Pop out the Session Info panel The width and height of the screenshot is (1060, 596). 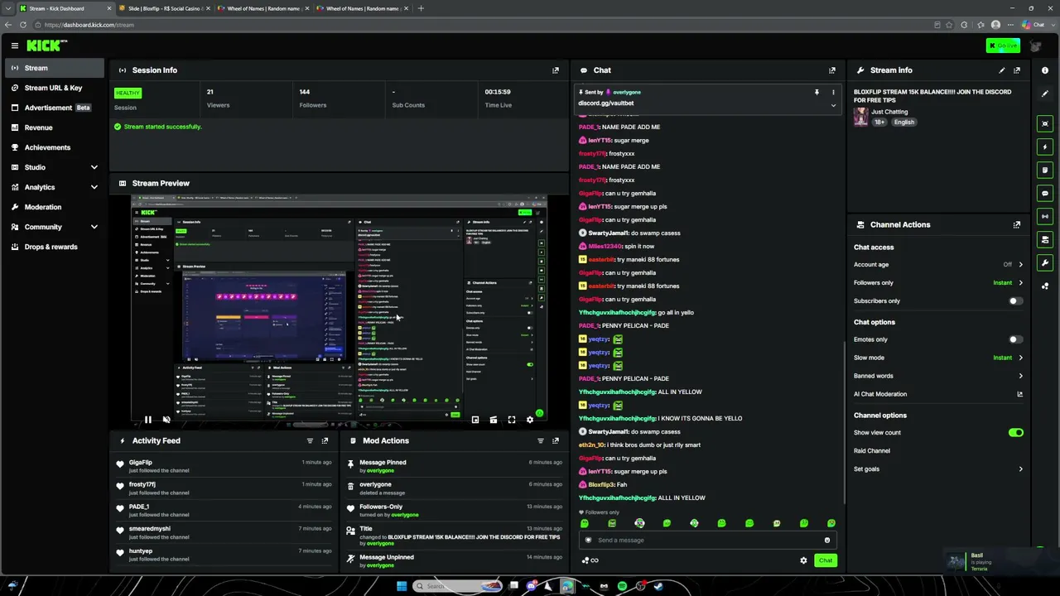click(556, 70)
